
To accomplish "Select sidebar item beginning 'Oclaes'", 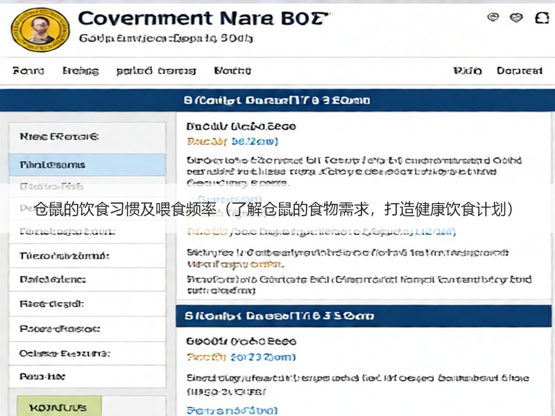I will point(87,354).
